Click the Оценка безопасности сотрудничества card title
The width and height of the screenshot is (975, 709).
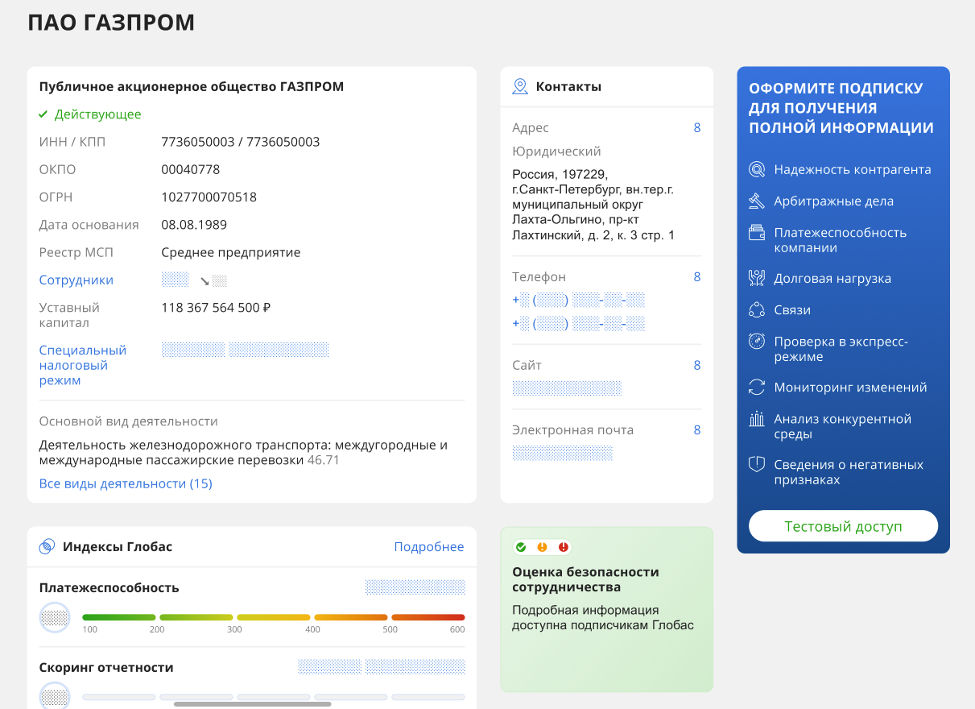tap(586, 579)
